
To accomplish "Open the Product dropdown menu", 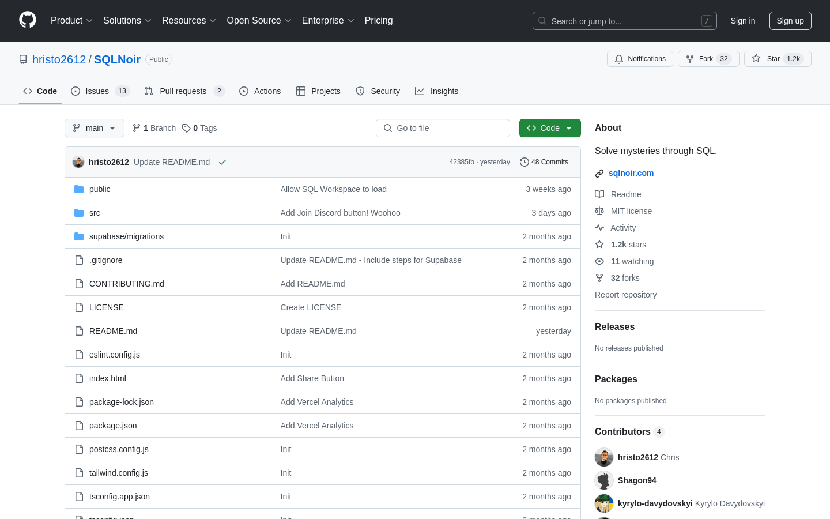I will (71, 20).
